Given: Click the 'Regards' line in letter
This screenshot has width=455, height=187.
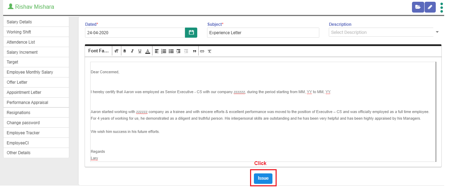Looking at the screenshot, I should [x=98, y=151].
